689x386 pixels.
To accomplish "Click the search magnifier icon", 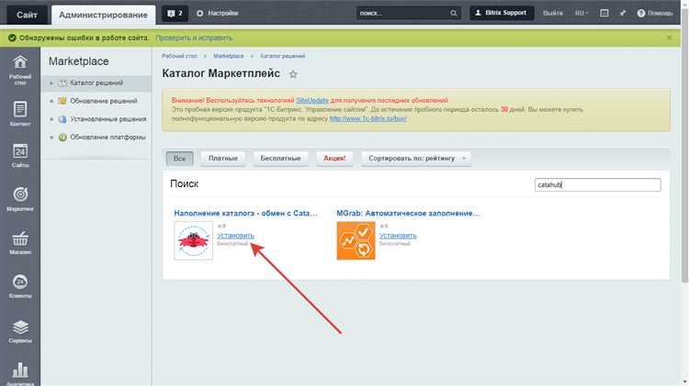I will 454,13.
